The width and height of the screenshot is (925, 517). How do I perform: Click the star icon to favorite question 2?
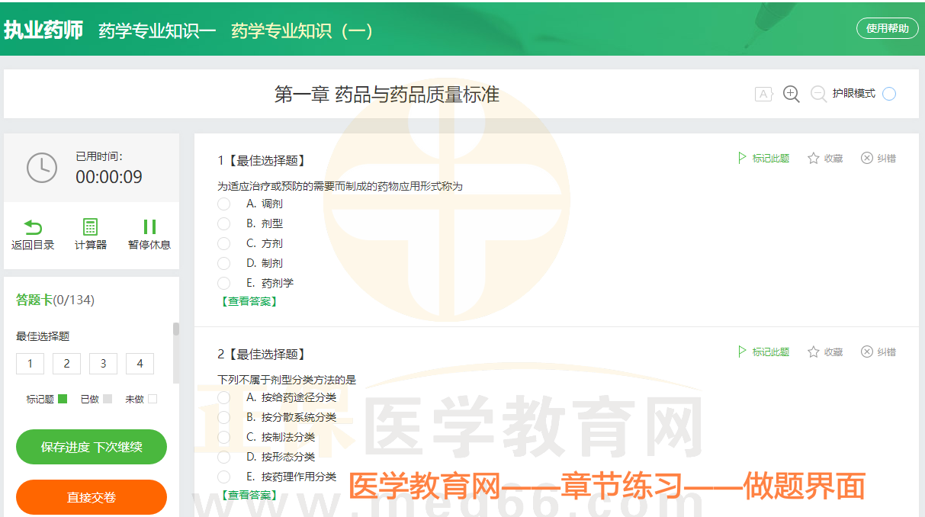pyautogui.click(x=811, y=352)
